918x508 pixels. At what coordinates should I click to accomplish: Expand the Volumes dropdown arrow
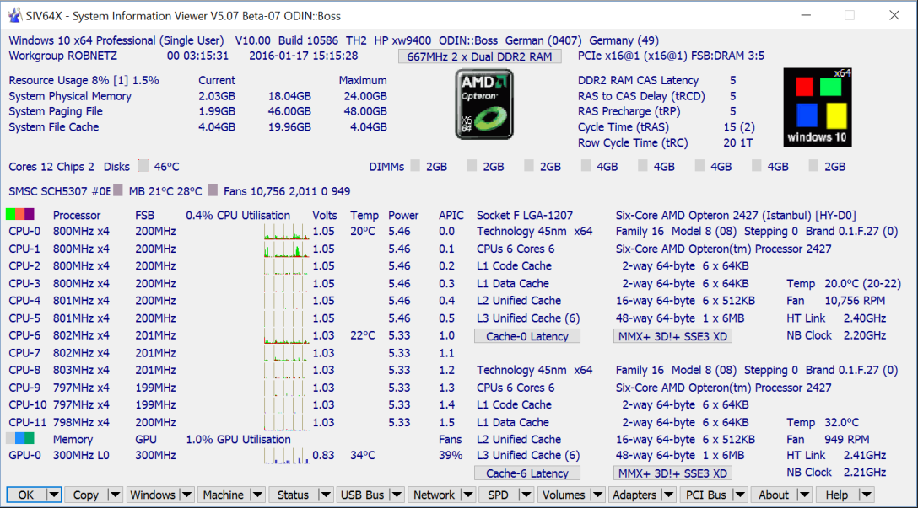(x=597, y=495)
